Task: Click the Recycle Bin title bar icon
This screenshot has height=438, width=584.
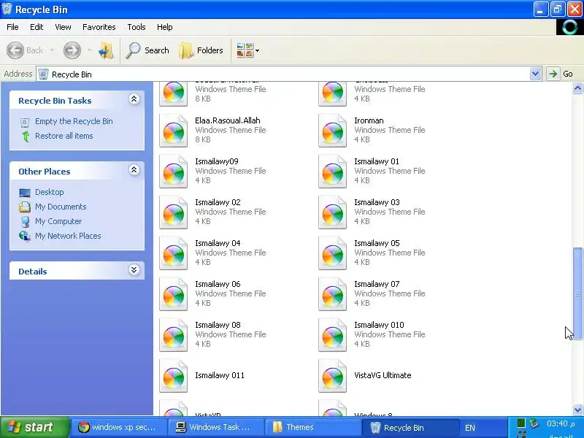Action: 7,9
